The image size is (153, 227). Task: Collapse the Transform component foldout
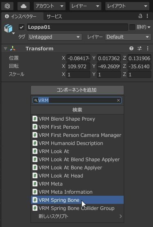pos(6,49)
